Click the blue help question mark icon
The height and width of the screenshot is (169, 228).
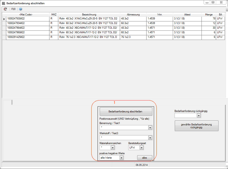[x=20, y=9]
